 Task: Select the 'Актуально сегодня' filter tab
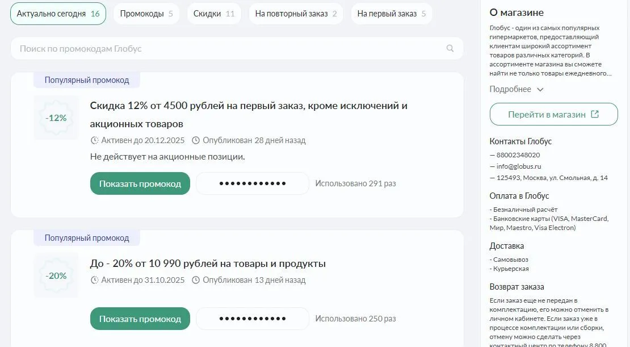(x=58, y=14)
